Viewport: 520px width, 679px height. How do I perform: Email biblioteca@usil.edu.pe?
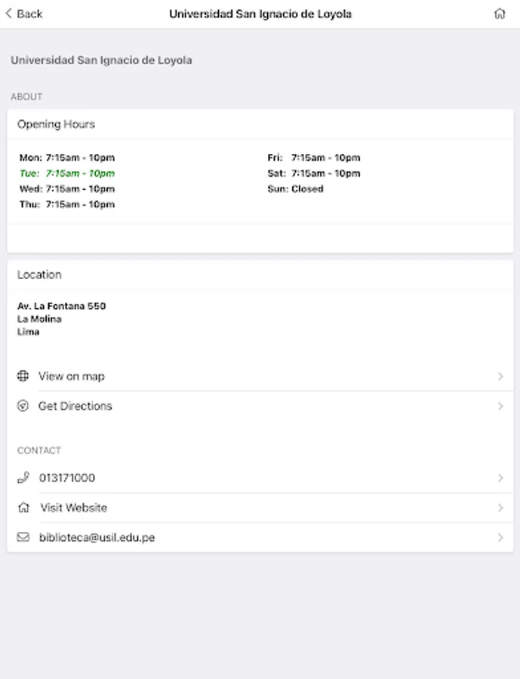pyautogui.click(x=97, y=537)
